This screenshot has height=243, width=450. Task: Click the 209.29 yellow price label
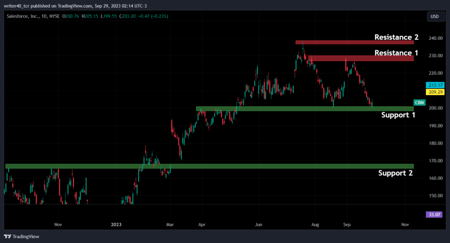click(435, 92)
